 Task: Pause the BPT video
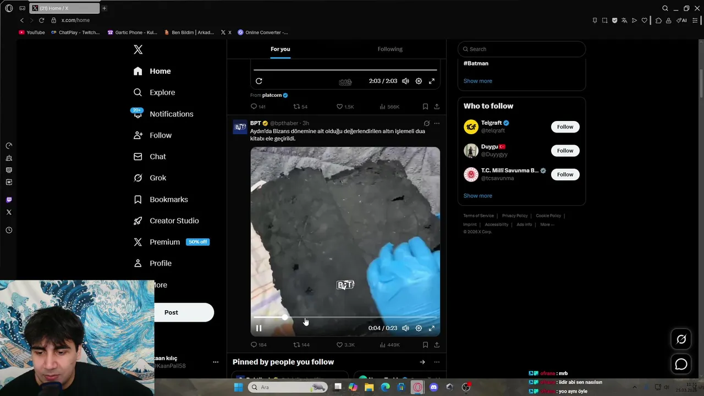[x=258, y=328]
